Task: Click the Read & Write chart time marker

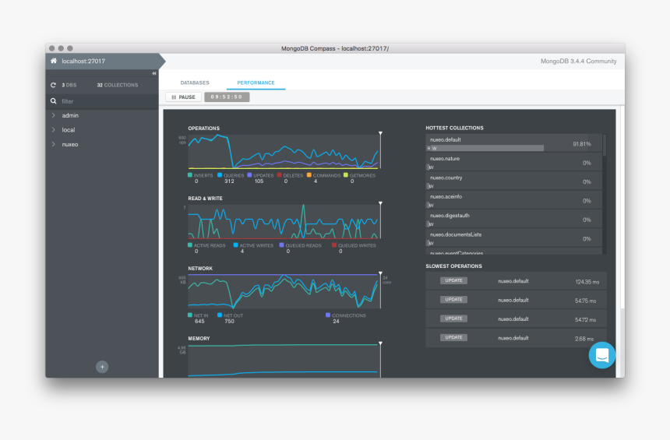Action: pyautogui.click(x=380, y=204)
